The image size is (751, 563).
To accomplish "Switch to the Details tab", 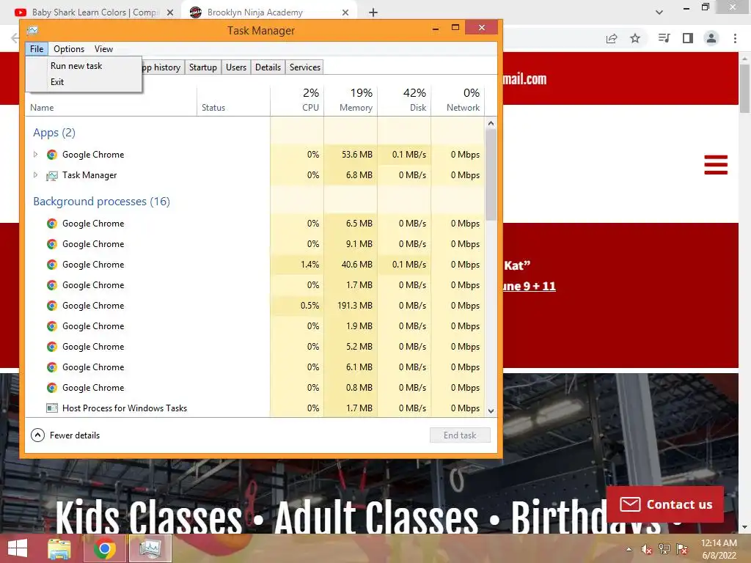I will 268,67.
